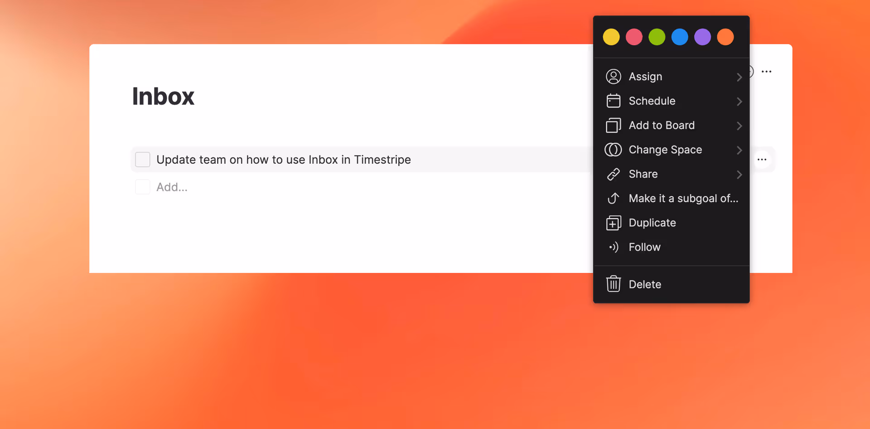Pick the purple color swatch
Image resolution: width=870 pixels, height=429 pixels.
click(702, 37)
